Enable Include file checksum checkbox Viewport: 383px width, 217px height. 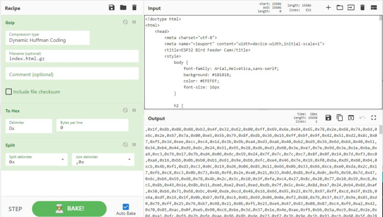9,92
